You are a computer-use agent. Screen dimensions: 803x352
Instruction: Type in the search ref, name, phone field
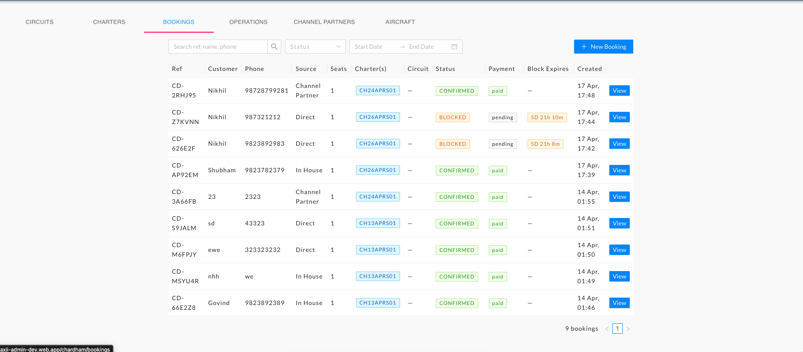[x=218, y=47]
